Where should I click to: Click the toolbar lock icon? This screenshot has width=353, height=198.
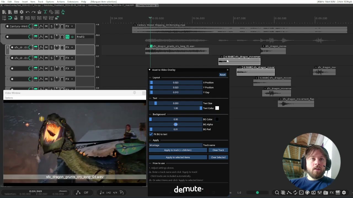tap(16, 18)
